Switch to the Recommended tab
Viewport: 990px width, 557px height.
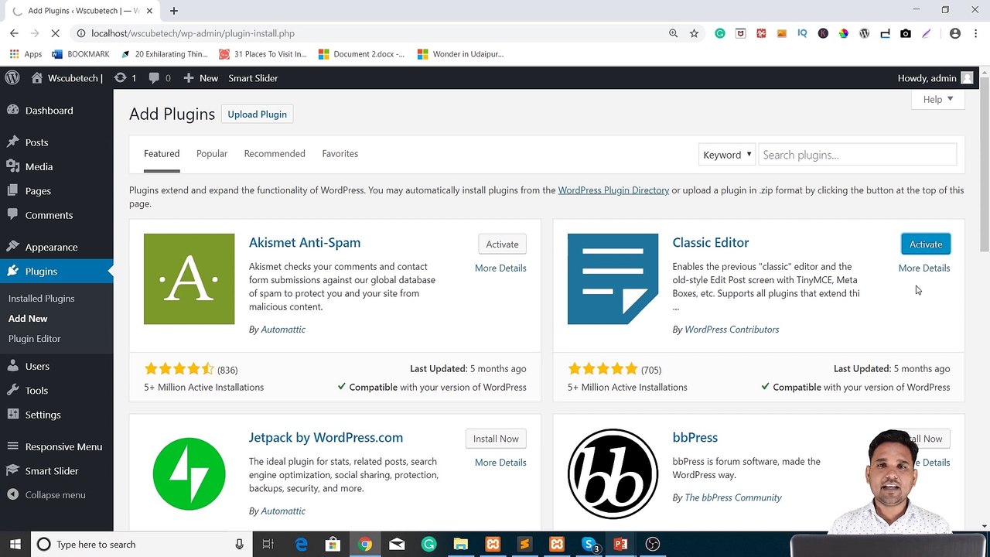click(275, 153)
